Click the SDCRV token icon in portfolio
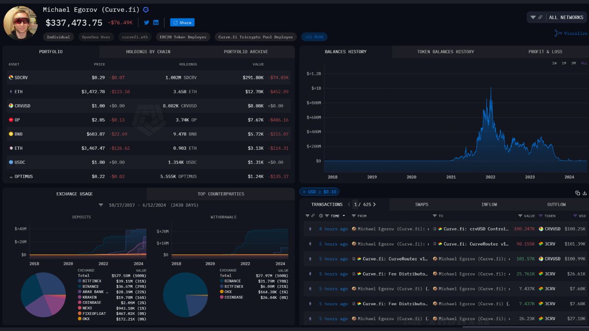 [x=11, y=78]
